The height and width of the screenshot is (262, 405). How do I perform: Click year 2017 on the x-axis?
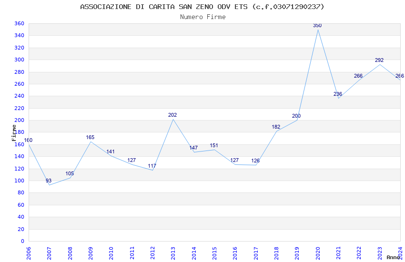256,253
